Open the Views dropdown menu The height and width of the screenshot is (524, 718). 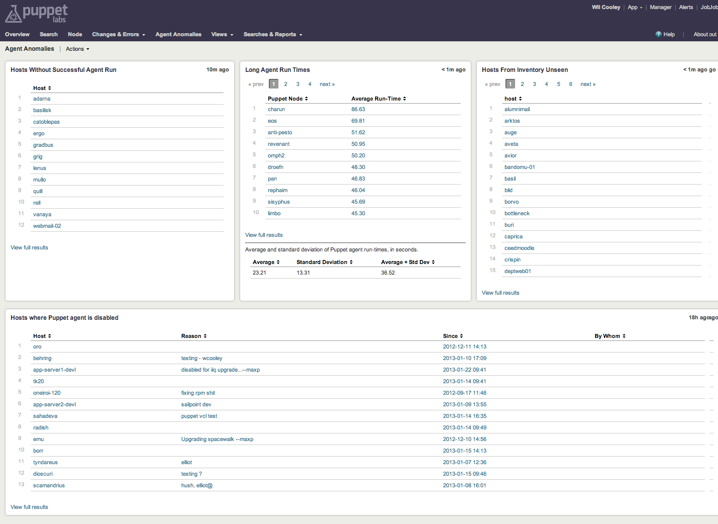(222, 34)
